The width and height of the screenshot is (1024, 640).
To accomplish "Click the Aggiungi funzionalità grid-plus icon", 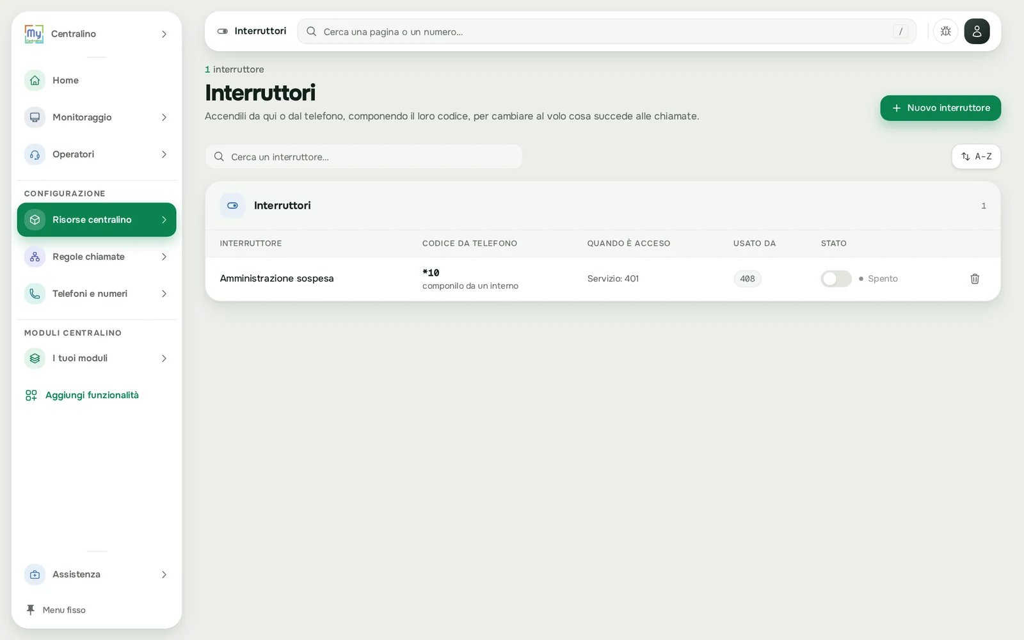I will (31, 396).
